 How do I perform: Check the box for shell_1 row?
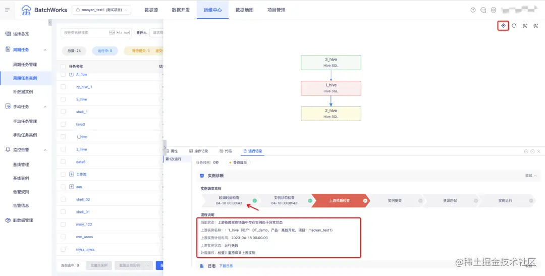pyautogui.click(x=63, y=112)
